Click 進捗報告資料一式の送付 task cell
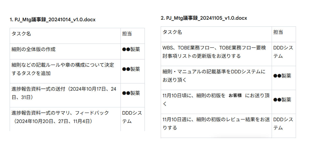Viewport: 320px width, 150px height. (64, 93)
